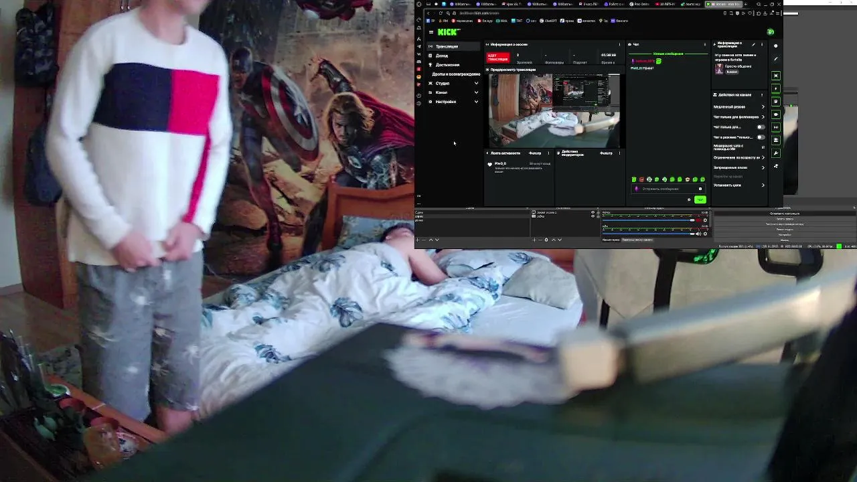Open Доход in the Kick sidebar
The height and width of the screenshot is (482, 857).
click(x=453, y=56)
